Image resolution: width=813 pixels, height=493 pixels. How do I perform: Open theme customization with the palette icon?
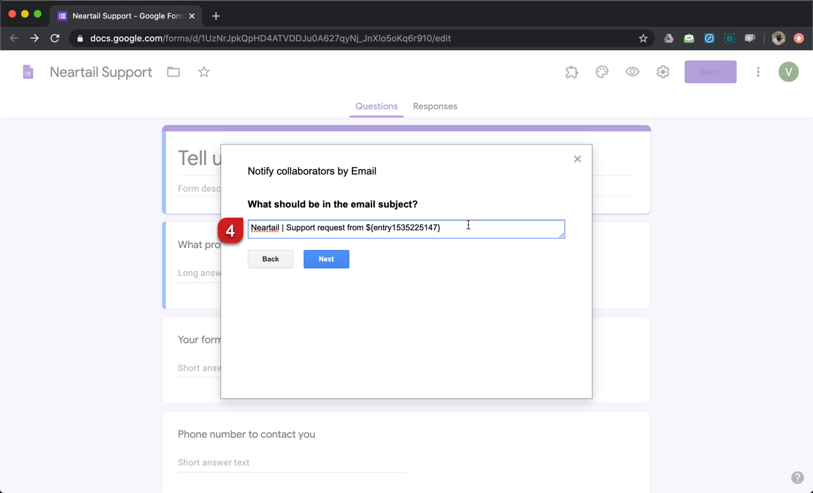point(601,72)
